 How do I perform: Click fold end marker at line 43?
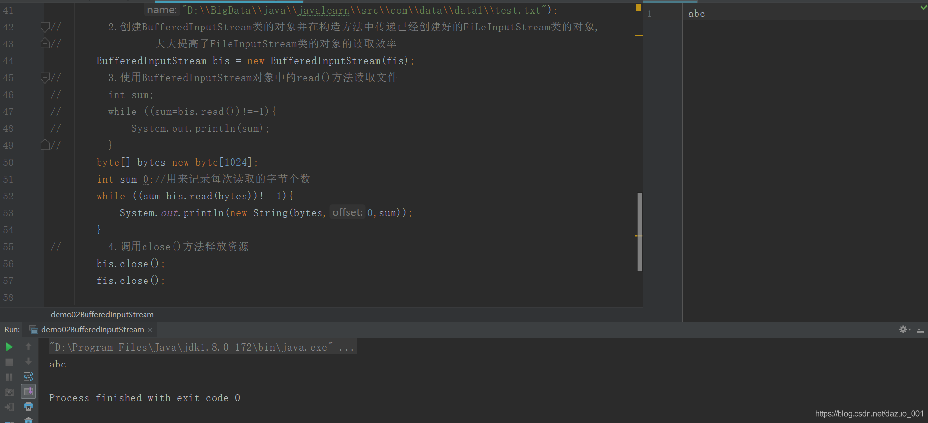point(45,43)
